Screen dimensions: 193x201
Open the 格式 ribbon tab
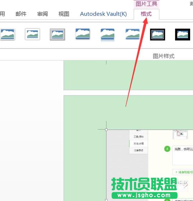tap(146, 14)
